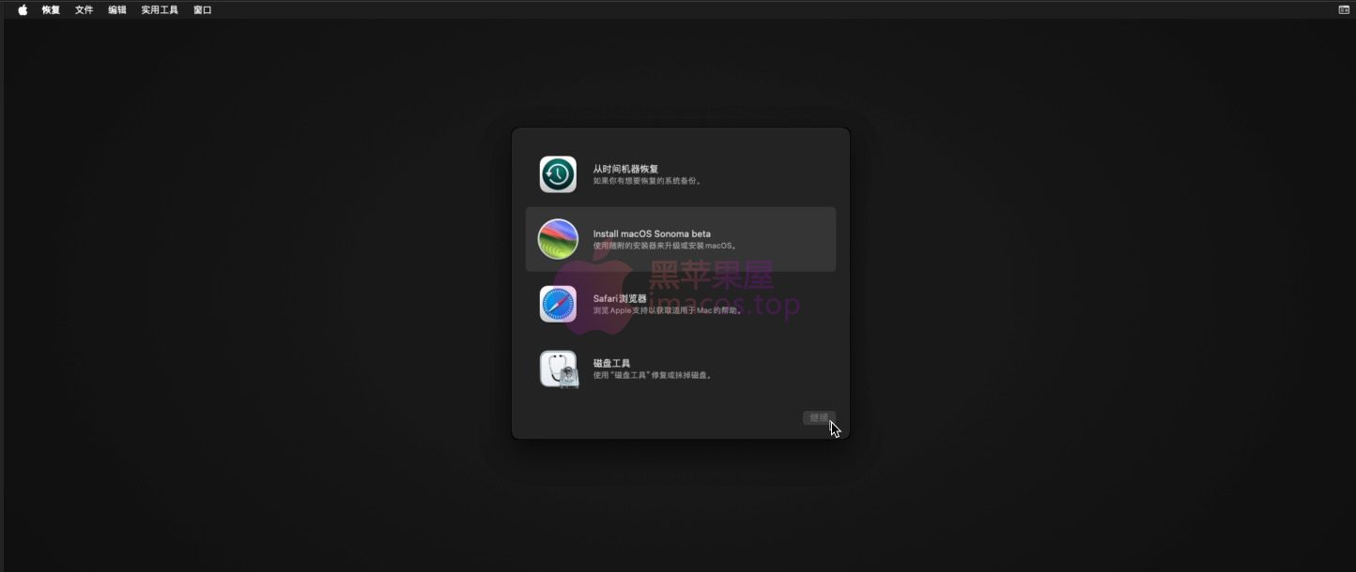The width and height of the screenshot is (1356, 572).
Task: Click description 使用随附的安装器来升级或安装 macOS
Action: coord(666,246)
